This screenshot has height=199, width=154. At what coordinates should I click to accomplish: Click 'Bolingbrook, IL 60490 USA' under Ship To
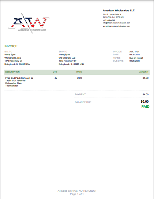click(71, 64)
